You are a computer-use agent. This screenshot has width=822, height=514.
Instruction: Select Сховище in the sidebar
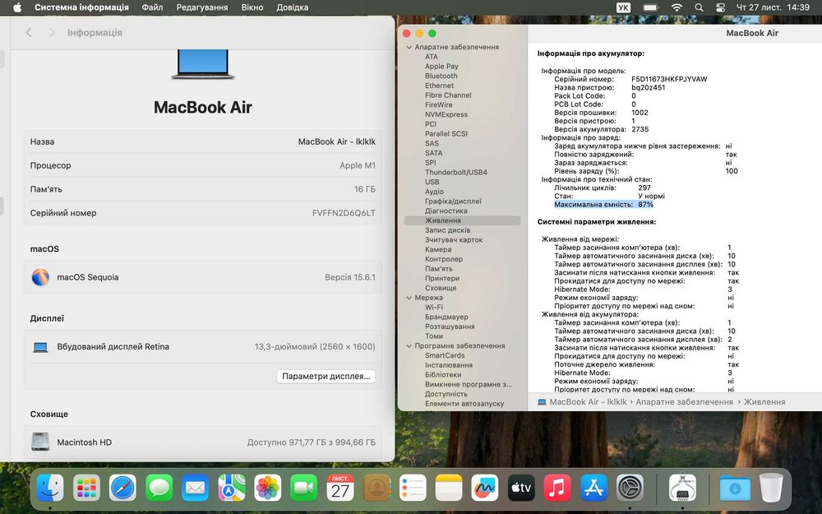click(441, 288)
